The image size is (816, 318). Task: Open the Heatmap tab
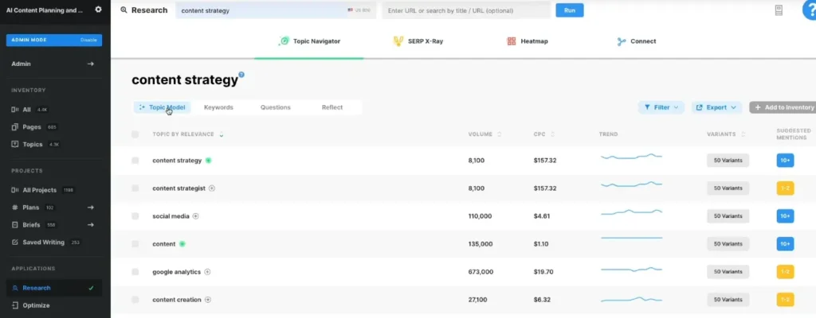pos(528,41)
